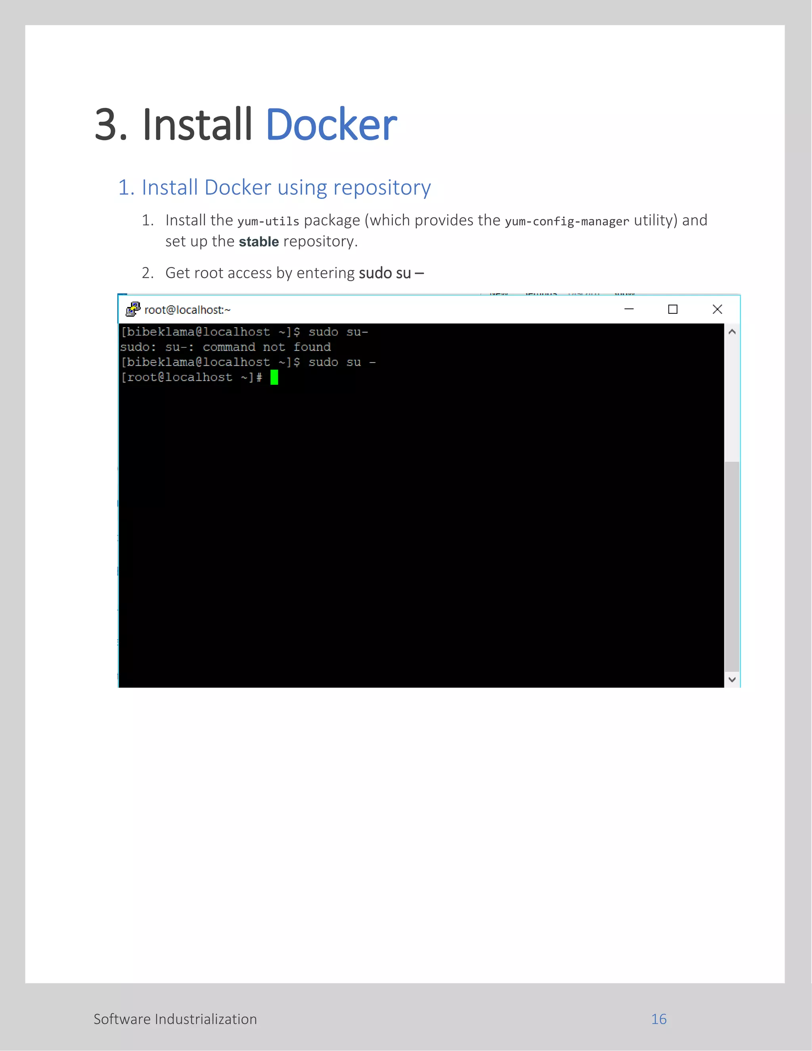Click the bold 'stable' word
This screenshot has width=812, height=1051.
click(x=259, y=242)
